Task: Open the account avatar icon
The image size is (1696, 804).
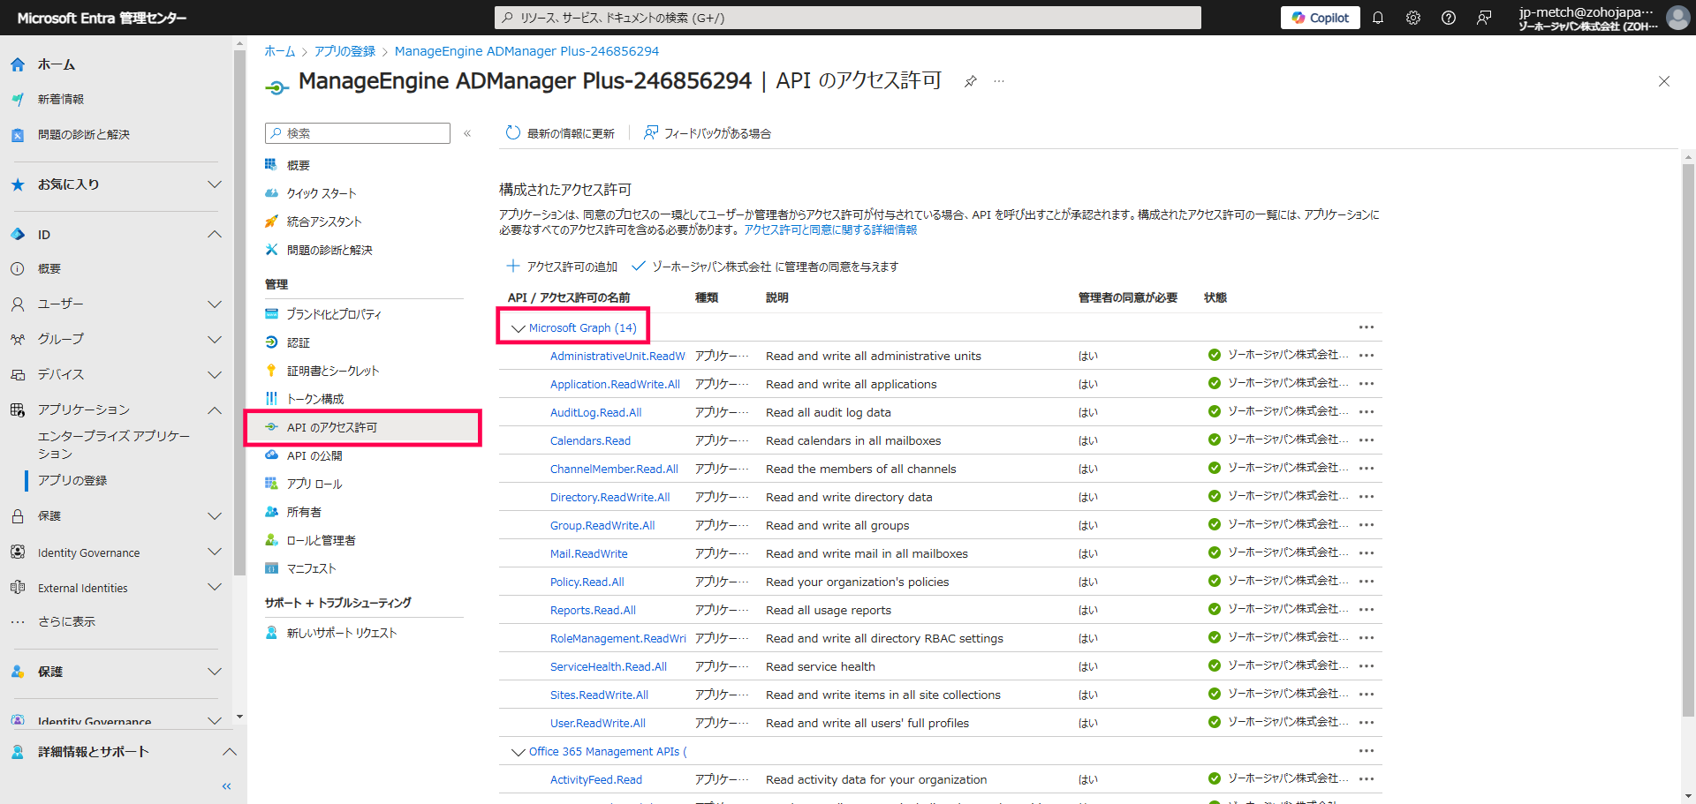Action: tap(1677, 18)
